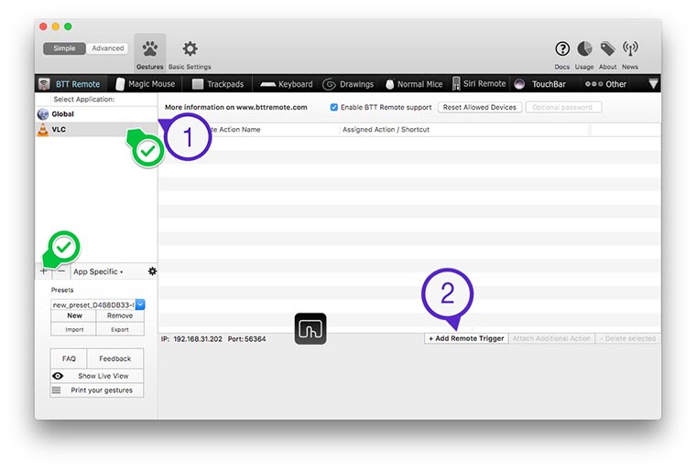Open the App Specific dropdown
Image resolution: width=696 pixels, height=469 pixels.
coord(98,272)
